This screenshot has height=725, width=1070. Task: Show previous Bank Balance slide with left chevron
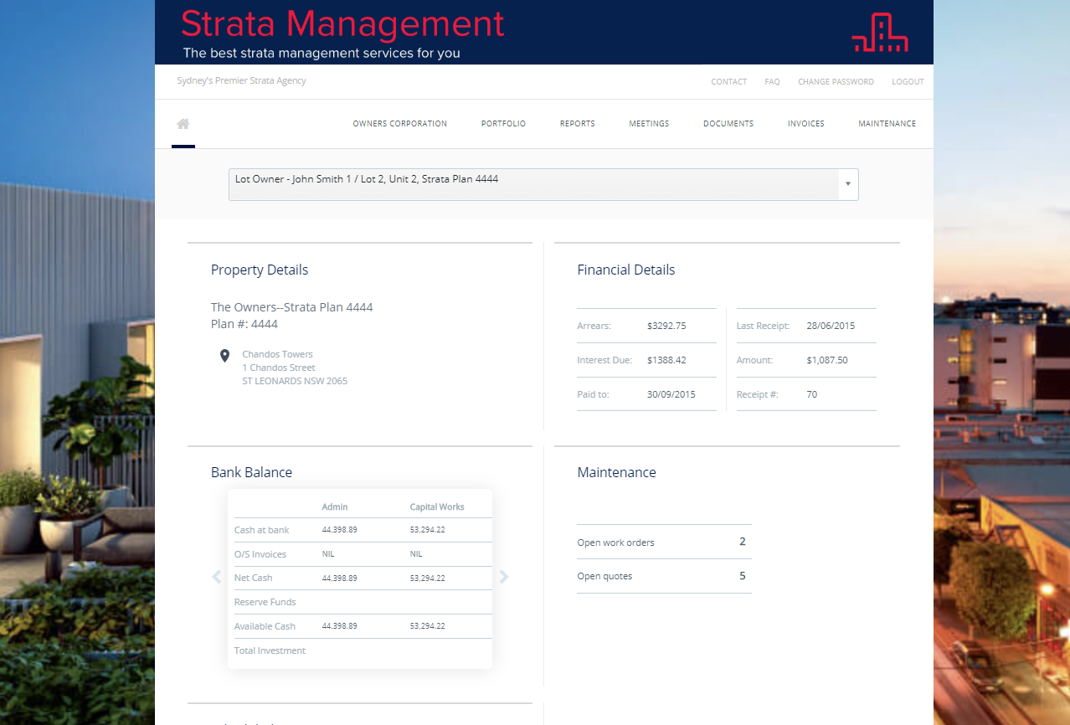(217, 577)
